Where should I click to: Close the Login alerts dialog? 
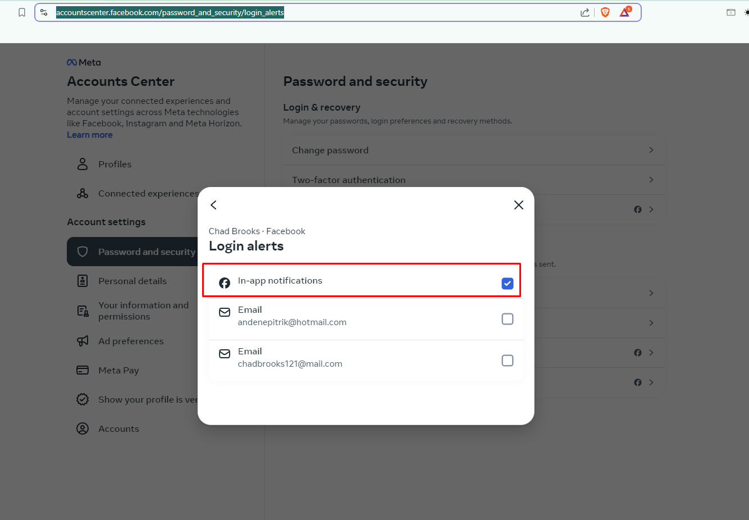click(519, 205)
